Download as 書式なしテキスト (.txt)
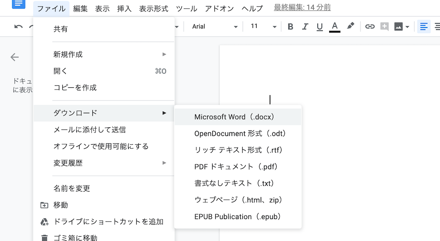This screenshot has width=440, height=241. tap(238, 183)
